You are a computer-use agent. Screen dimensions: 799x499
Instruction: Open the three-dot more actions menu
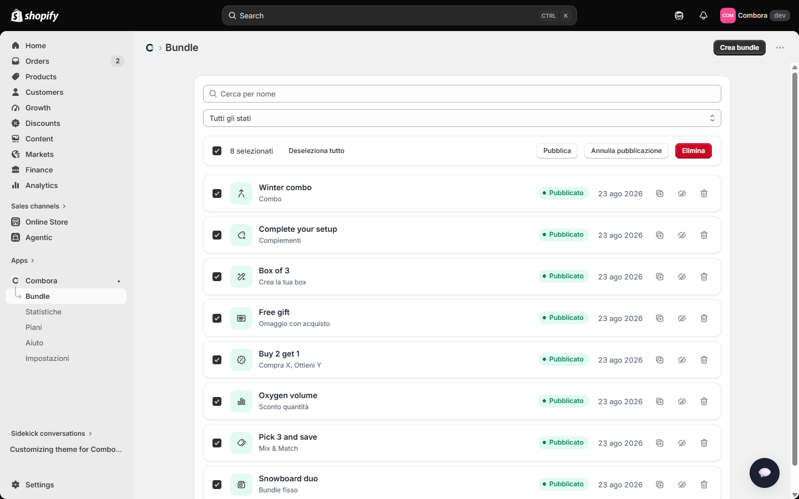coord(780,48)
